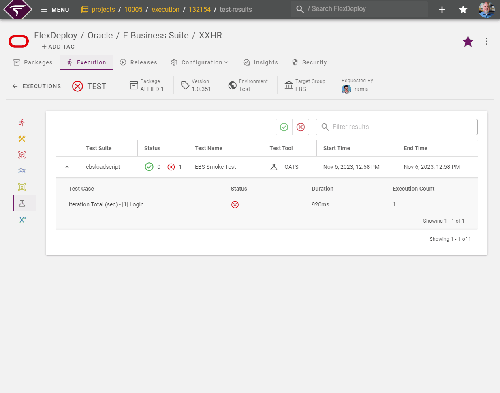Click red failed count icon in row
The height and width of the screenshot is (393, 500).
(171, 167)
